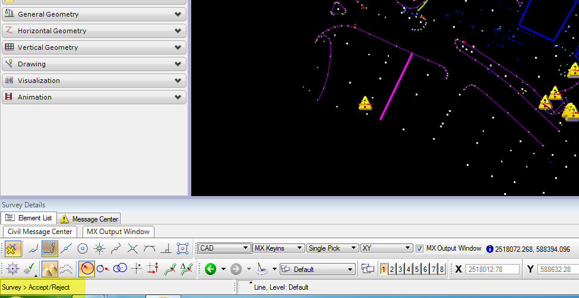
Task: Toggle view number 6
Action: 425,270
